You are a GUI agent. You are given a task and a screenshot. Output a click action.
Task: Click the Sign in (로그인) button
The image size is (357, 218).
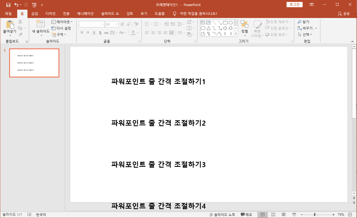tap(295, 5)
